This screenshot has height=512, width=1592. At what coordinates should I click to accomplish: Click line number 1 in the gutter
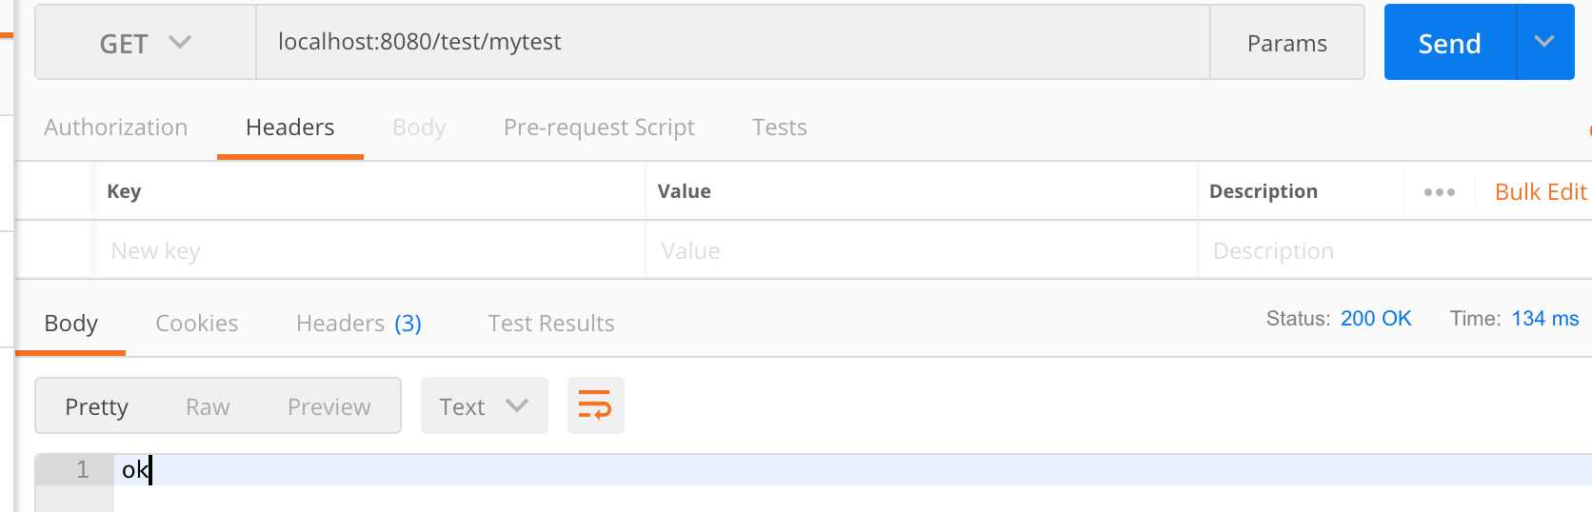tap(83, 469)
